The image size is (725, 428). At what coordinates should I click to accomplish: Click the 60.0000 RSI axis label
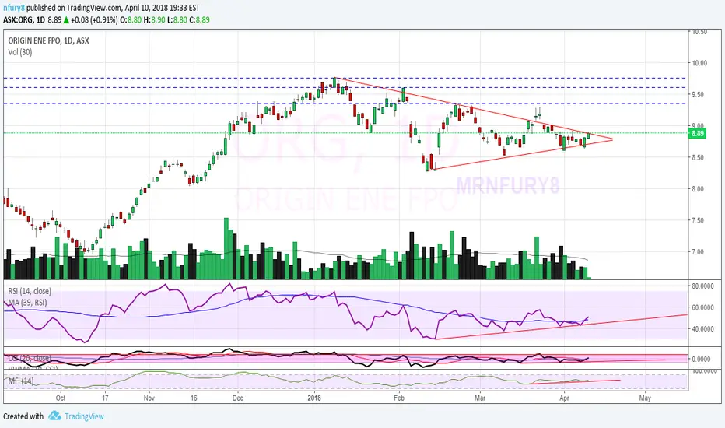[x=702, y=307]
